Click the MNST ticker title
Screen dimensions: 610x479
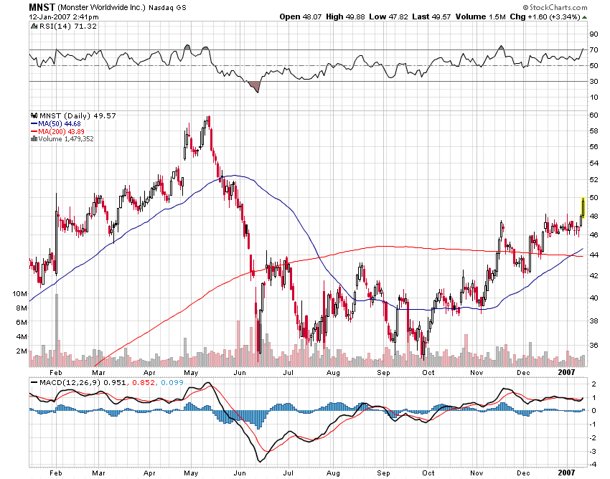[x=42, y=7]
